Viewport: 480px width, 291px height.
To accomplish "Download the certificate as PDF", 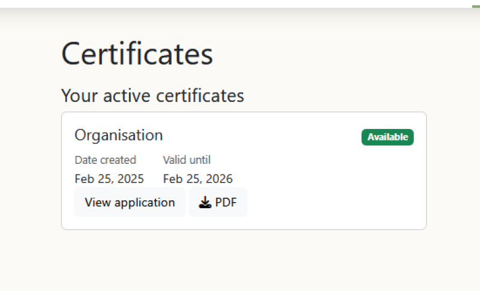I will 218,202.
